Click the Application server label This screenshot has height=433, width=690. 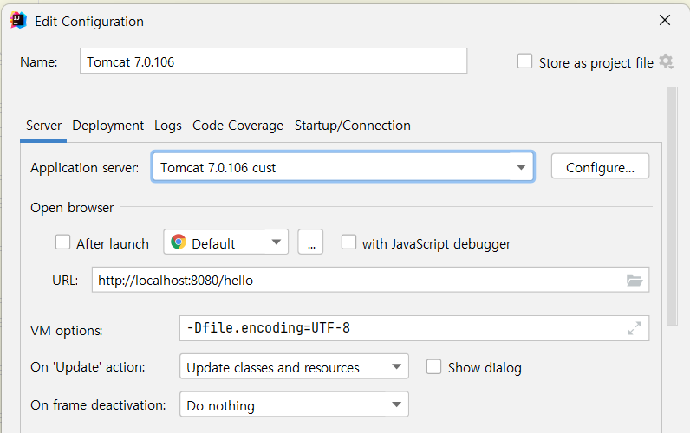tap(84, 167)
